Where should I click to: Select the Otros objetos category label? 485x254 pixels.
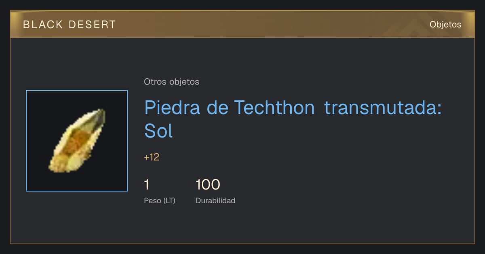click(171, 82)
